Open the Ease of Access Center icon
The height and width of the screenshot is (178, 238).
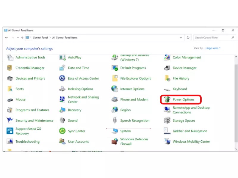tap(62, 78)
